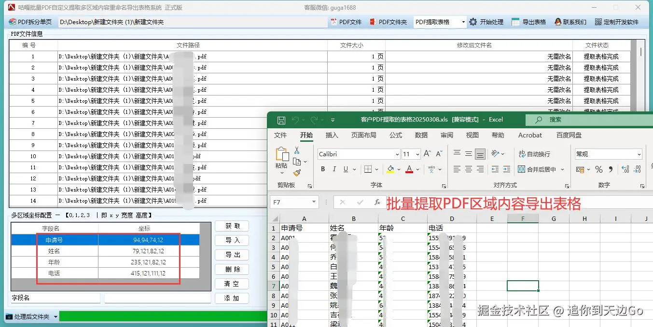Click the Excel Save icon
The width and height of the screenshot is (653, 327).
point(281,120)
